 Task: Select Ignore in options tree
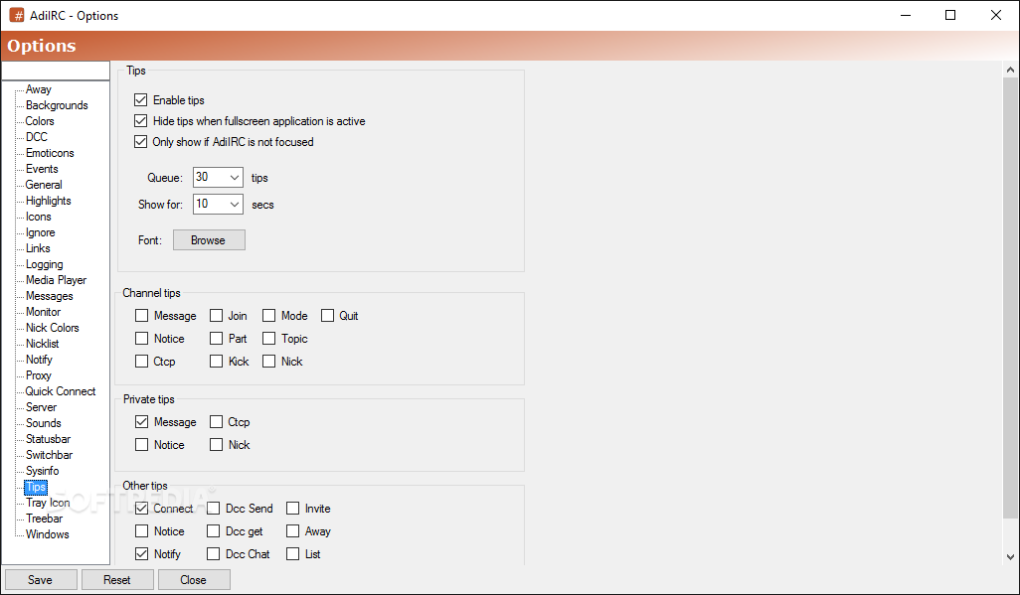(41, 232)
